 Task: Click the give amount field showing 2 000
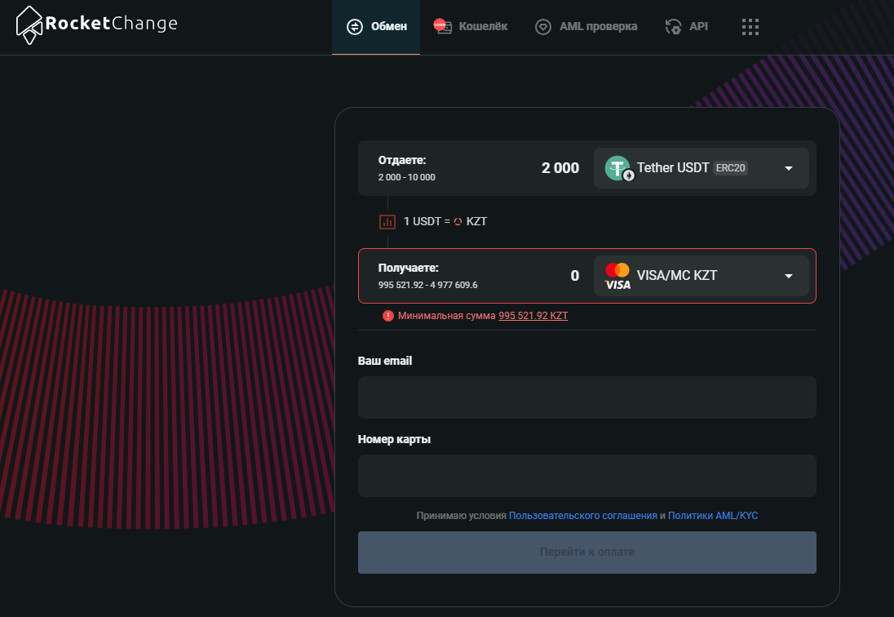click(560, 168)
